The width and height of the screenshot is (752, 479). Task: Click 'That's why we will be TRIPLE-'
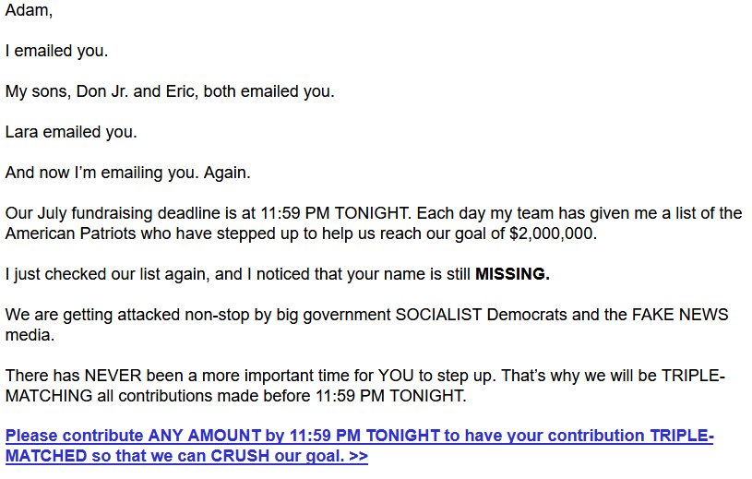coord(614,376)
